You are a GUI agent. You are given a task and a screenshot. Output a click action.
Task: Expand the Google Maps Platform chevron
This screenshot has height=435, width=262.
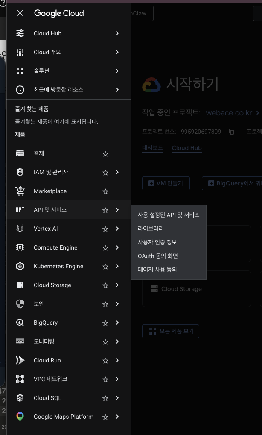117,417
